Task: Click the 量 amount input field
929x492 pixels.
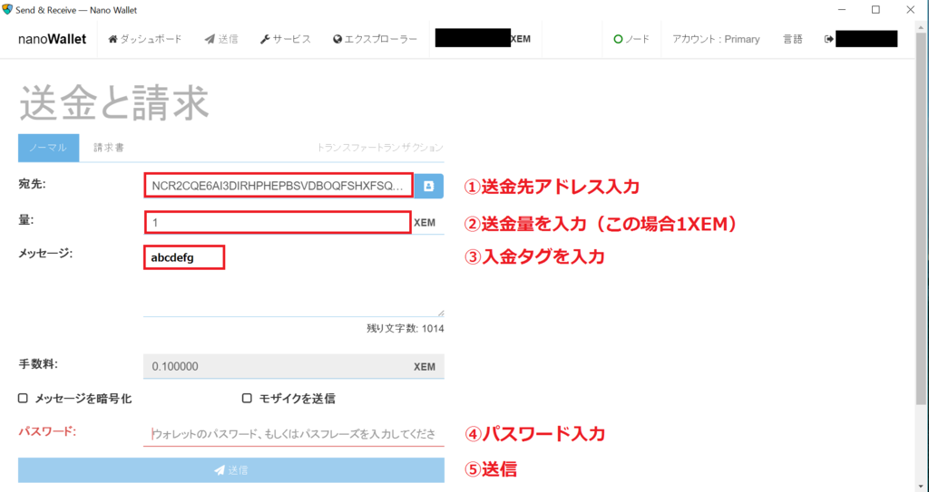Action: pyautogui.click(x=278, y=223)
